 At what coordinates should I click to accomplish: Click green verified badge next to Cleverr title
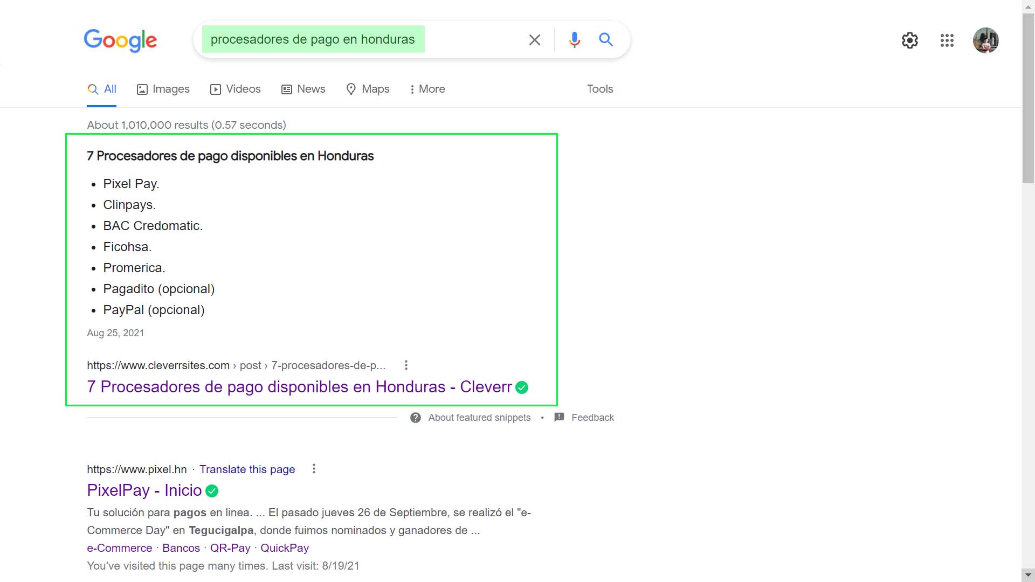(522, 387)
